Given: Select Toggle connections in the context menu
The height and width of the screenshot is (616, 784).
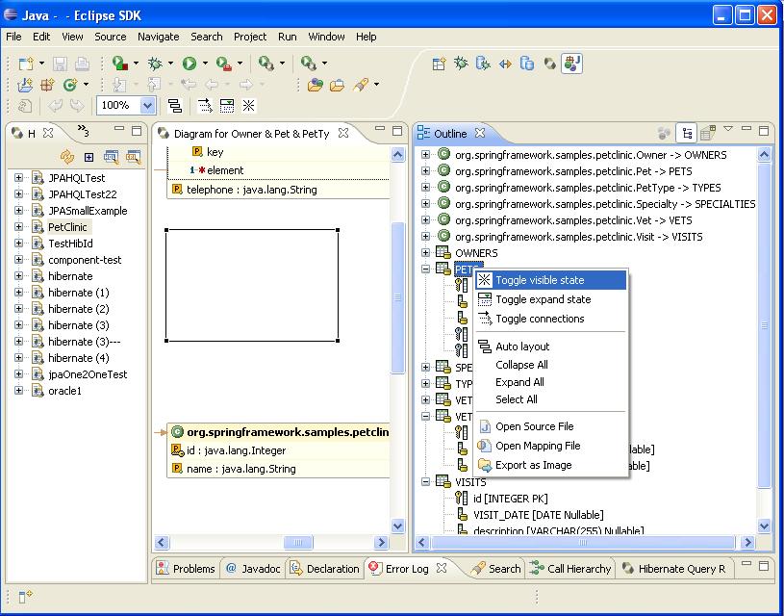Looking at the screenshot, I should click(539, 319).
